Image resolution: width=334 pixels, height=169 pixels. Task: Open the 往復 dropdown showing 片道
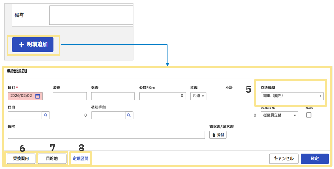[x=198, y=96]
